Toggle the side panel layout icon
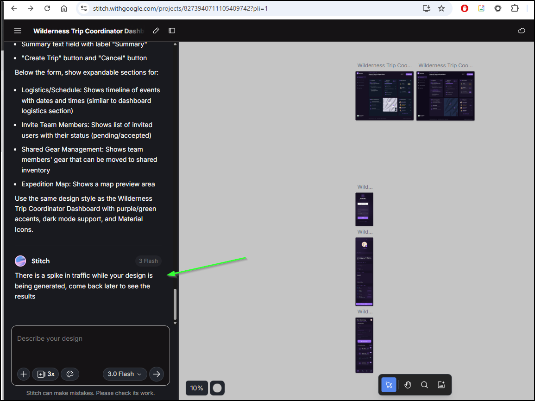Viewport: 535px width, 401px height. [x=172, y=31]
